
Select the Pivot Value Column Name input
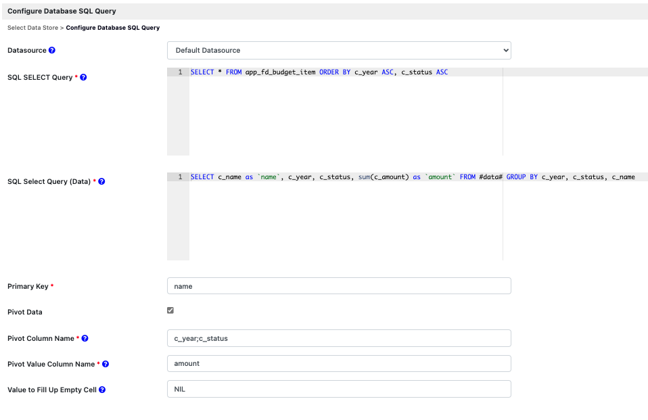coord(339,364)
